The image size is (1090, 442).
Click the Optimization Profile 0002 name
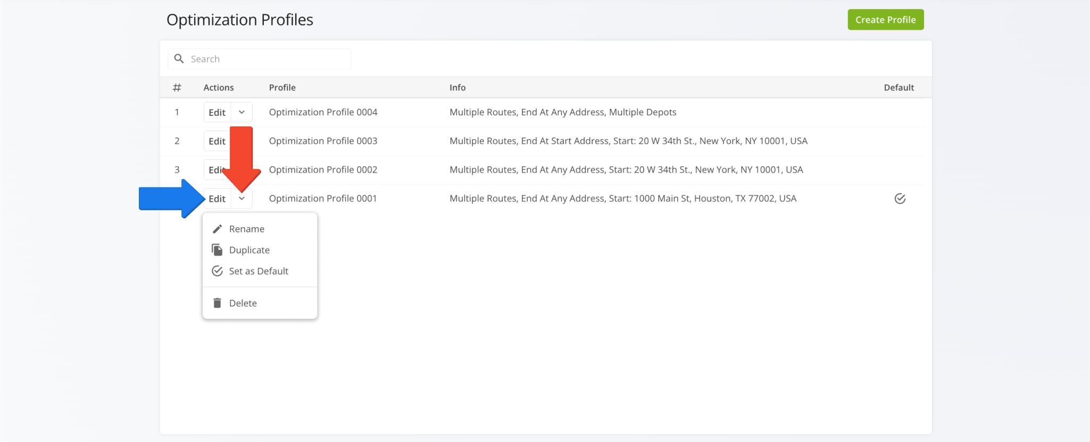pos(323,169)
